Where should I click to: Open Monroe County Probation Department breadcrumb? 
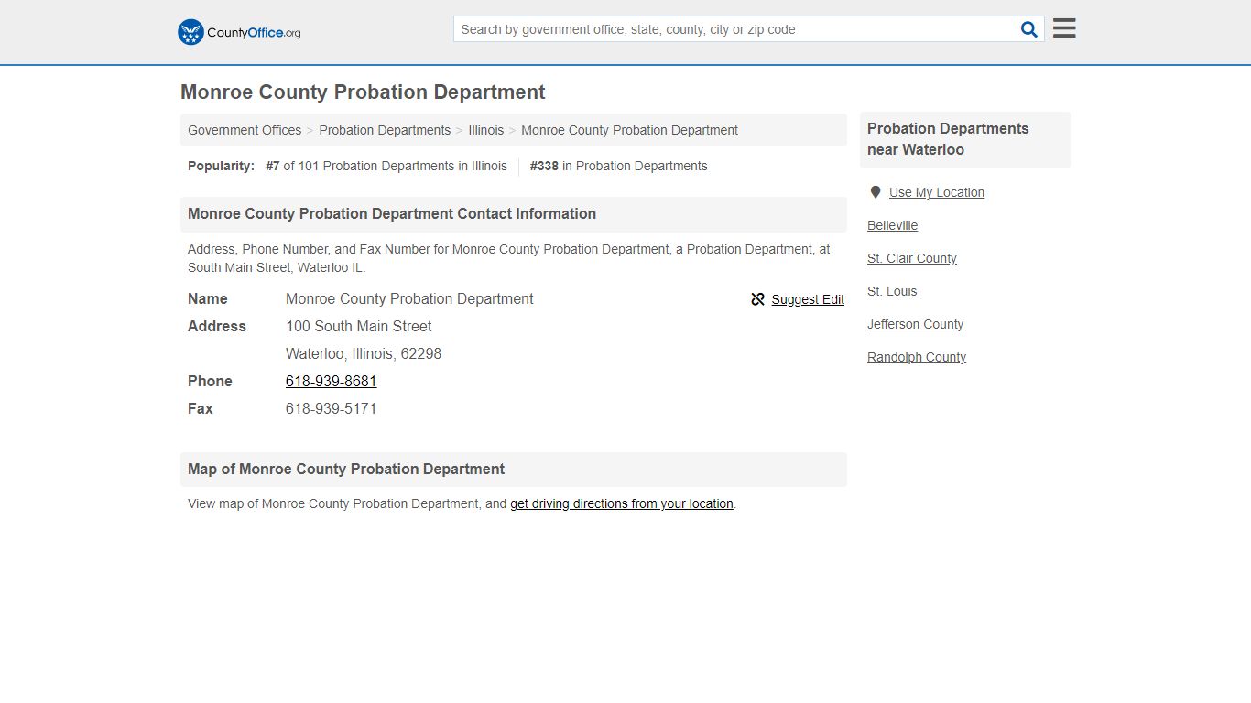tap(629, 130)
